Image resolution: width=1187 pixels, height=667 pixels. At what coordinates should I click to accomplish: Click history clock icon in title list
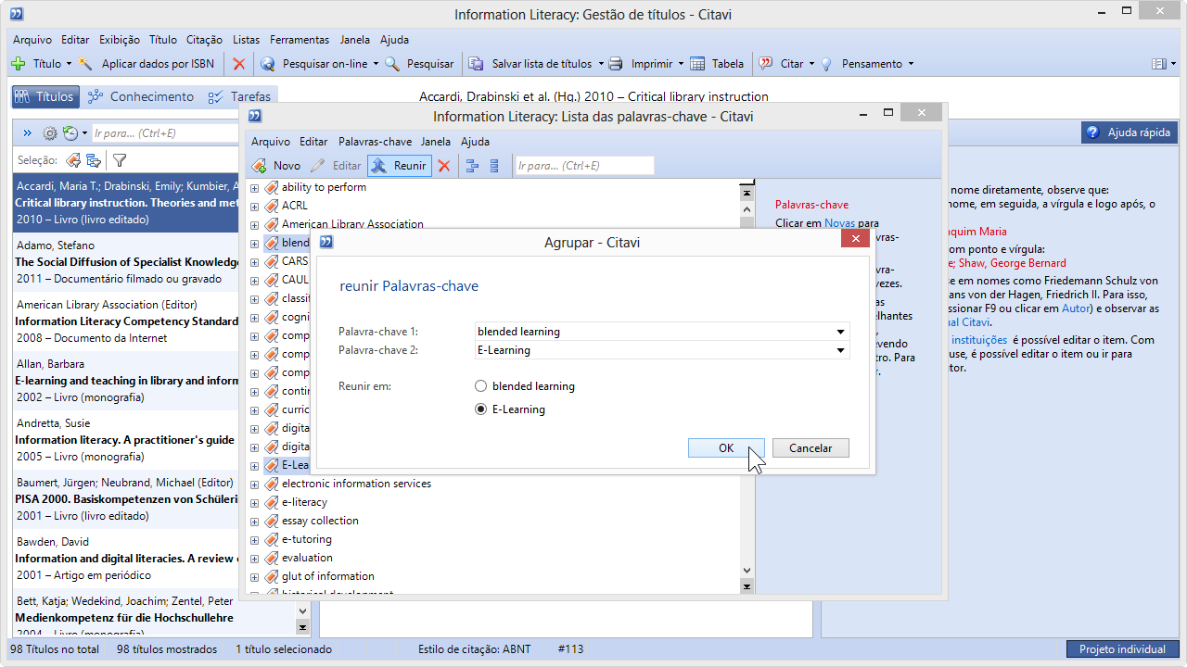tap(70, 133)
